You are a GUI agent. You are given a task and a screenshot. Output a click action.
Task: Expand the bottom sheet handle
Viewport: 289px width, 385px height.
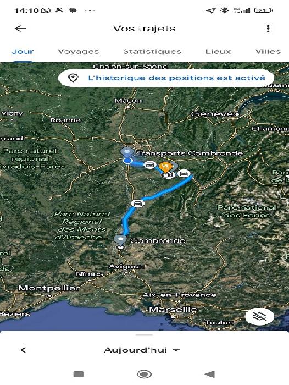tap(144, 335)
